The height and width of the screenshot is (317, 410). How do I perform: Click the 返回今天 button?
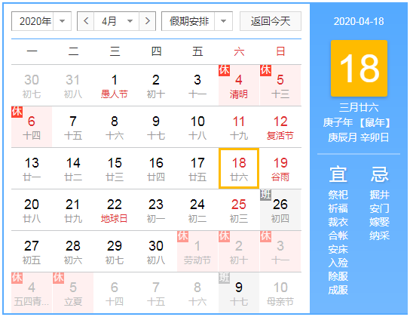click(271, 21)
